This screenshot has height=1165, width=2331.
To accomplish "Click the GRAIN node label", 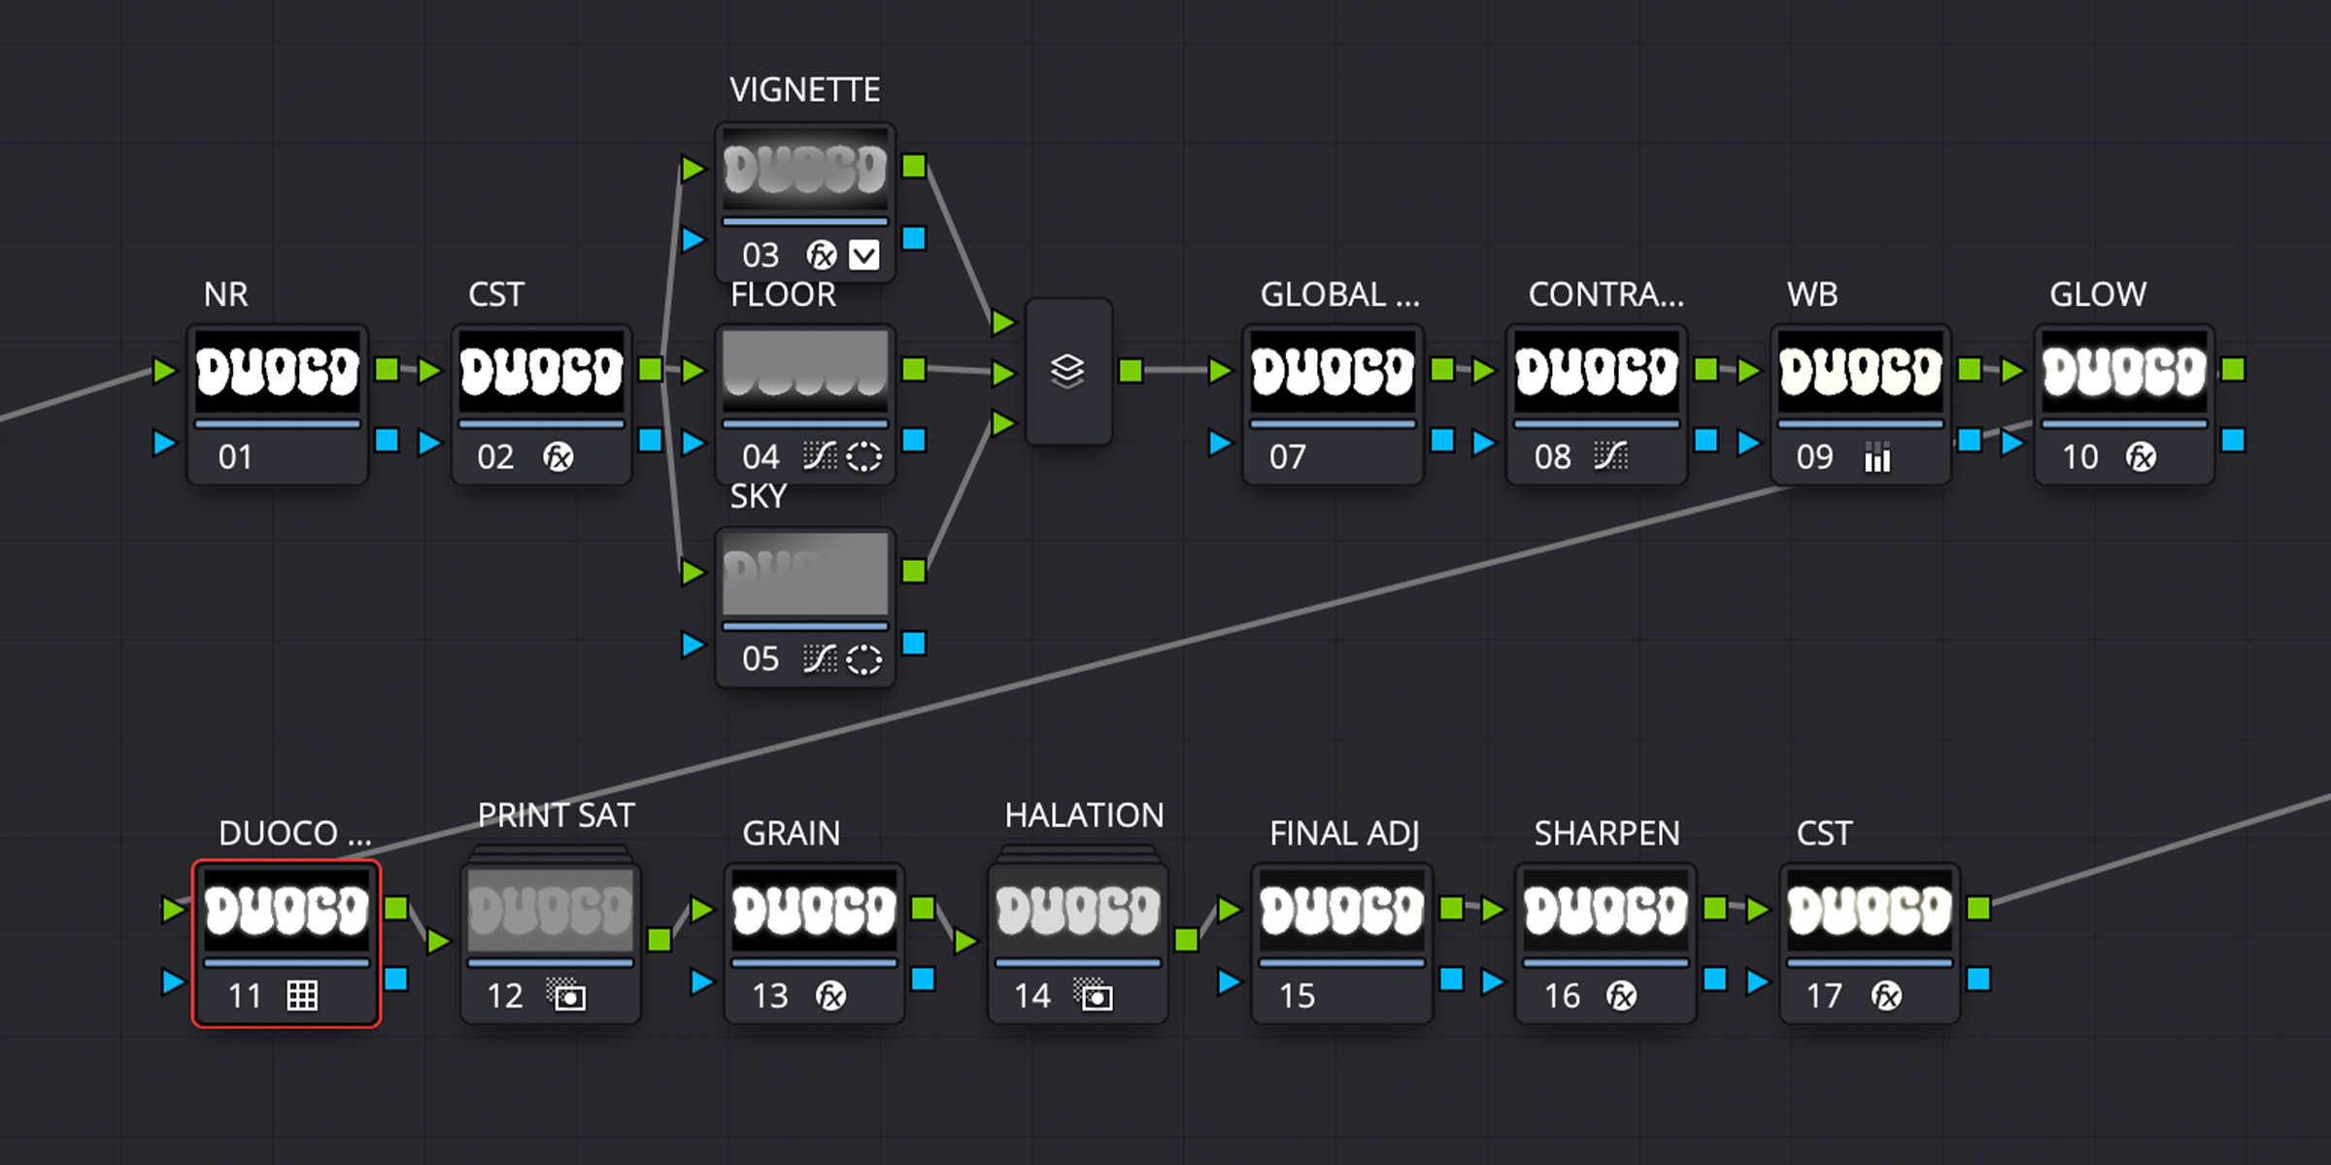I will (x=791, y=834).
